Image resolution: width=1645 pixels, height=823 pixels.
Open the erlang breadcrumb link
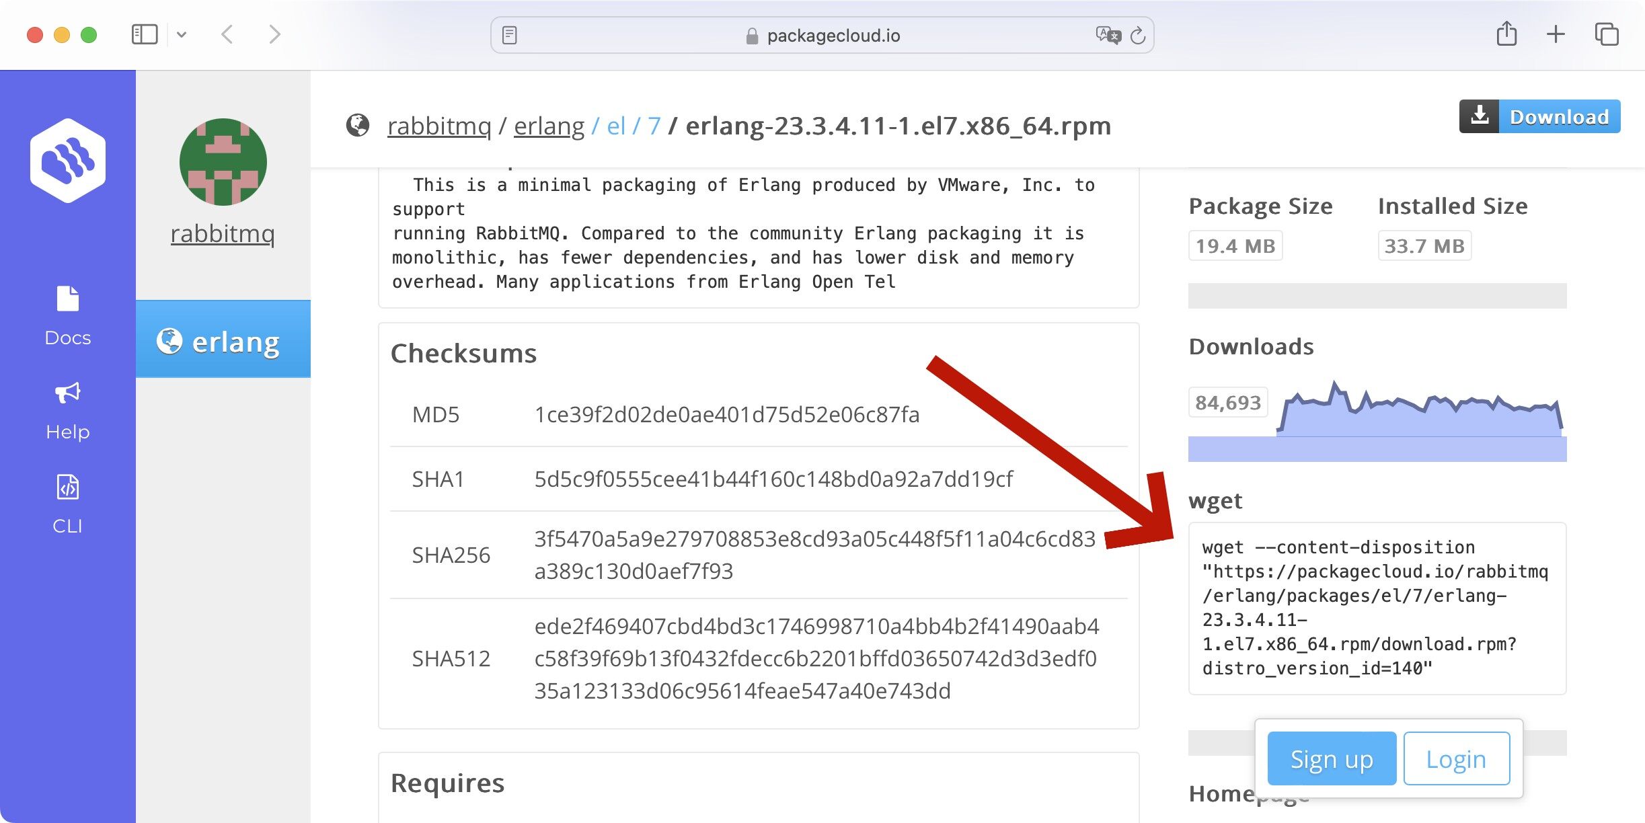pyautogui.click(x=549, y=126)
